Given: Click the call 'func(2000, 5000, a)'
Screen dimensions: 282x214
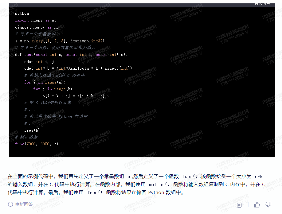Looking at the screenshot, I should point(37,144).
